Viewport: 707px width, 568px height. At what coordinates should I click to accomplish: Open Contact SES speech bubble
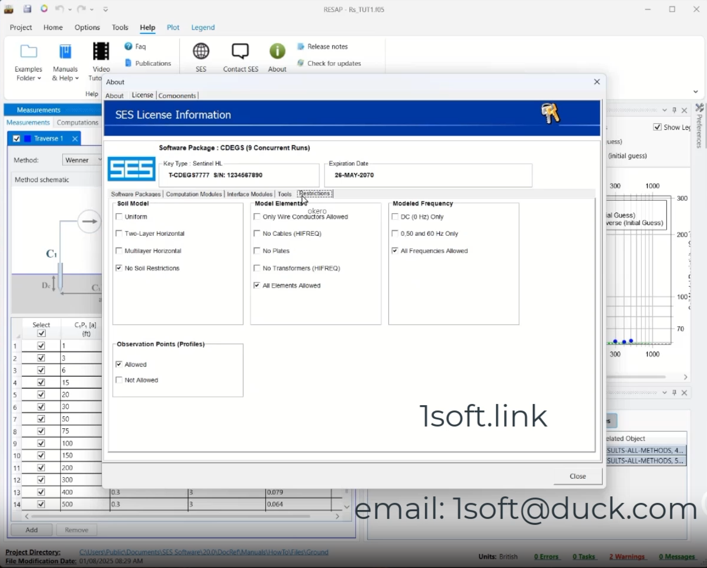point(240,52)
